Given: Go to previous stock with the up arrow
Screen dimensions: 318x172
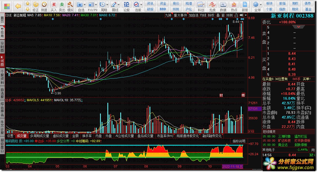Looking at the screenshot, I should (27, 3).
